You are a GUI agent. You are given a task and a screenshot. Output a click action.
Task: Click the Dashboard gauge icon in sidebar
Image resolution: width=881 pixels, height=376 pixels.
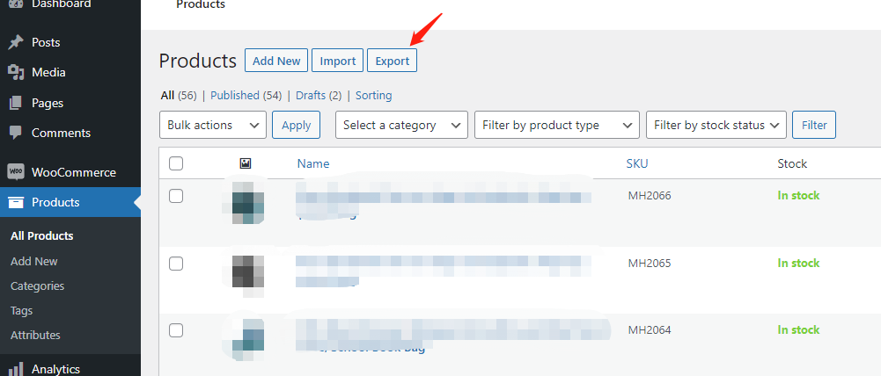coord(16,4)
